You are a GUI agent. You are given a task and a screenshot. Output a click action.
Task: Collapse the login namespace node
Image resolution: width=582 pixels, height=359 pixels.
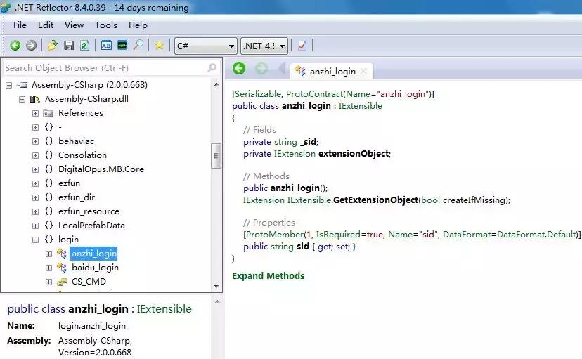[x=35, y=240]
